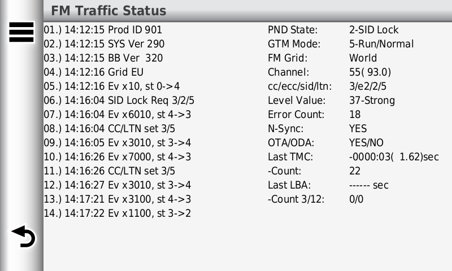Click the Level Value 37-Strong

coord(372,100)
